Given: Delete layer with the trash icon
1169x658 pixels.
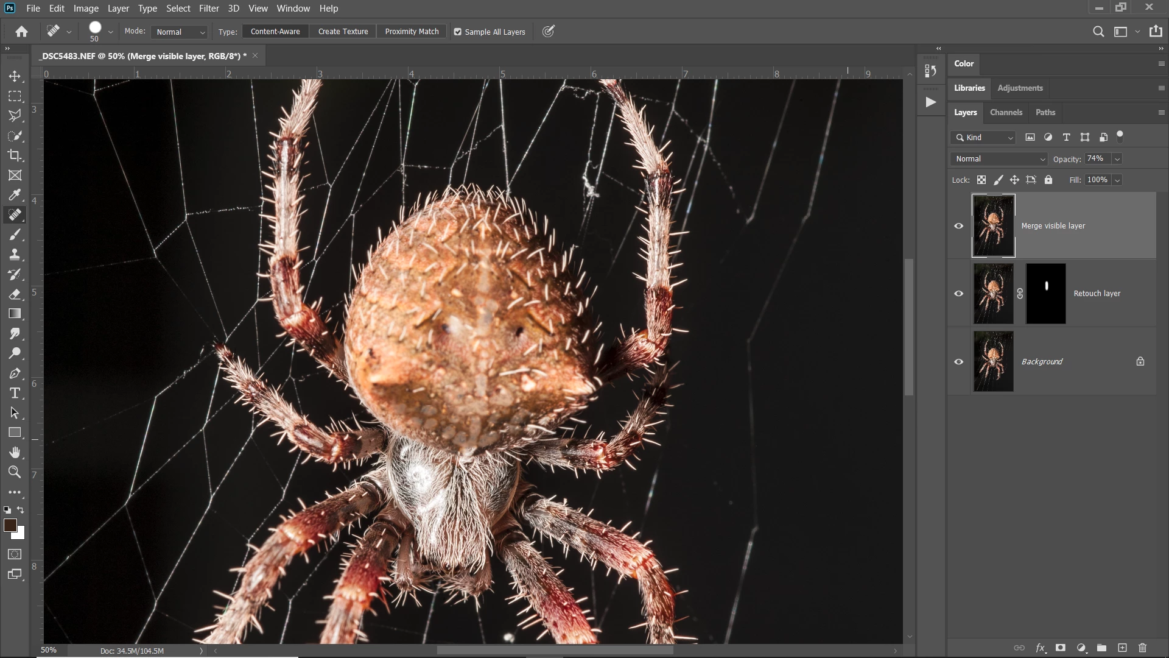Looking at the screenshot, I should click(1142, 648).
